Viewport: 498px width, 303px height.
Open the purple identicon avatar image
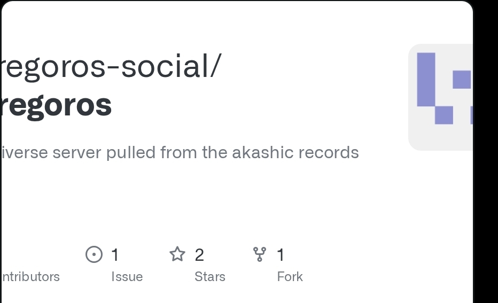[x=441, y=97]
